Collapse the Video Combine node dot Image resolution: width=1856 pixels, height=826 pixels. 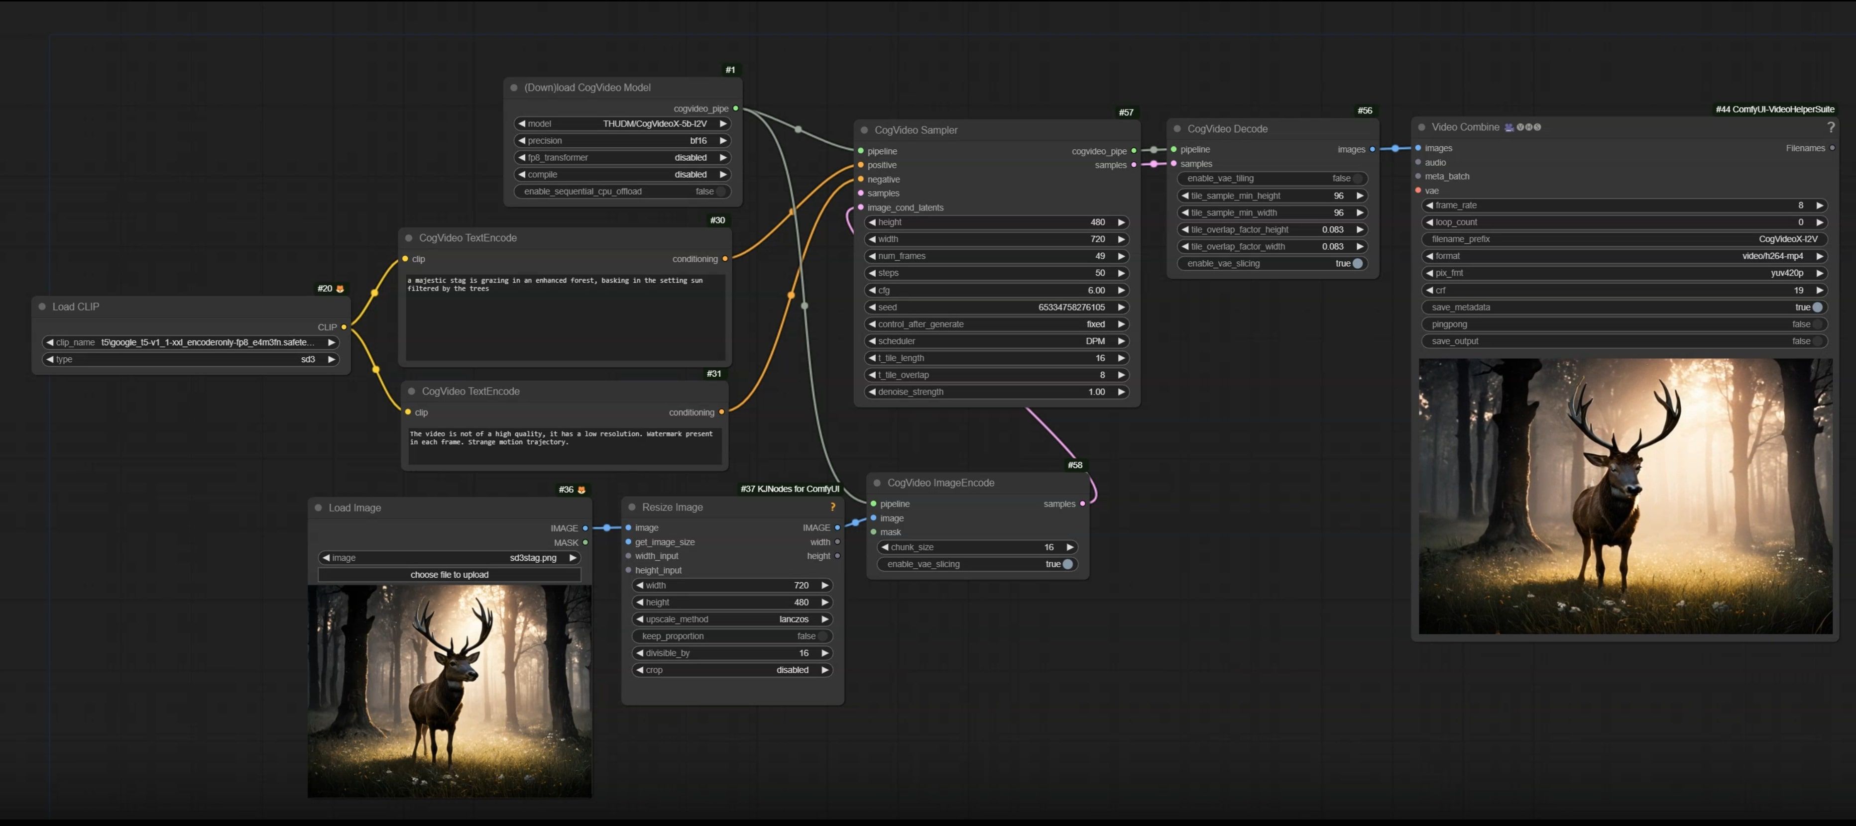pos(1421,127)
